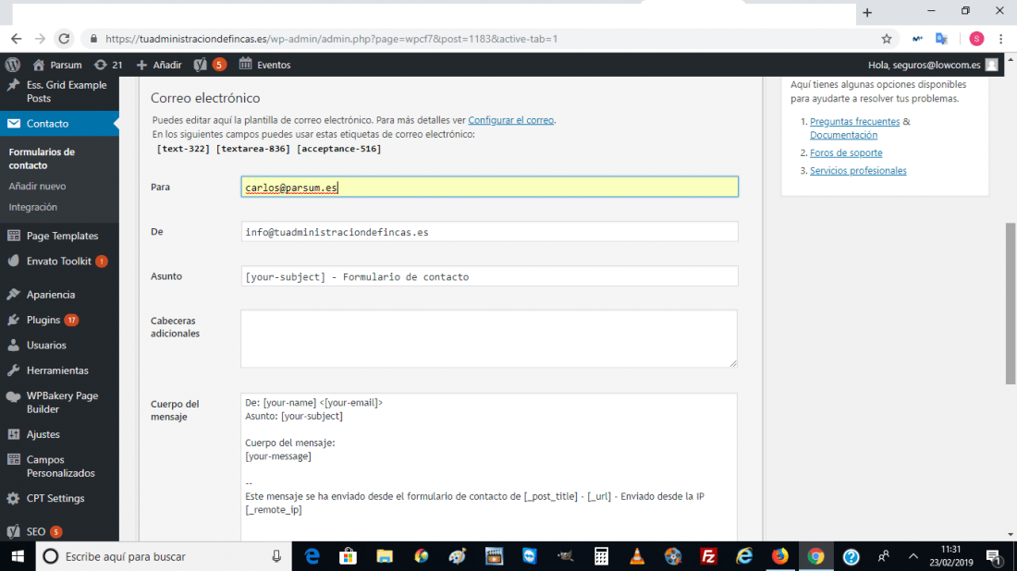Viewport: 1017px width, 571px height.
Task: Open the 21 pending updates icon
Action: (x=100, y=65)
